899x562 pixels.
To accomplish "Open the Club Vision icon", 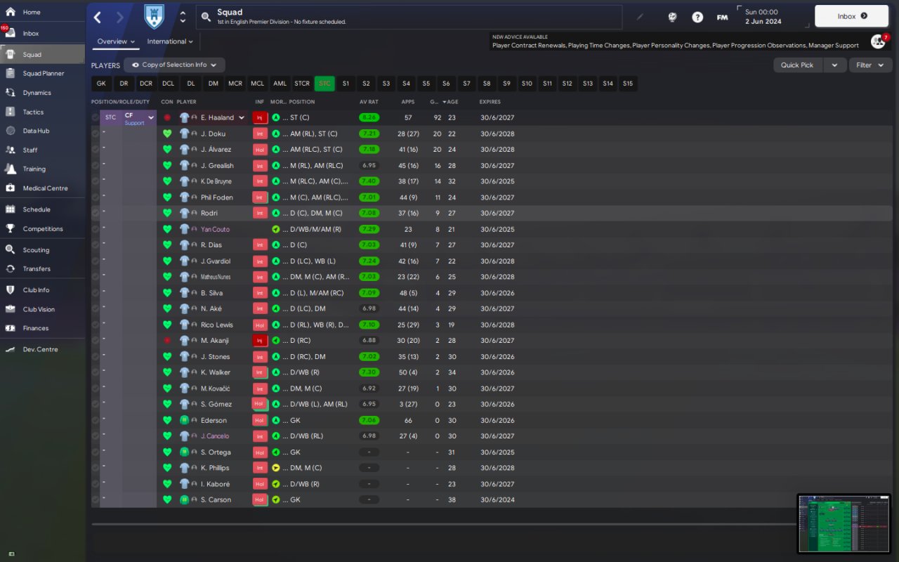I will 11,309.
